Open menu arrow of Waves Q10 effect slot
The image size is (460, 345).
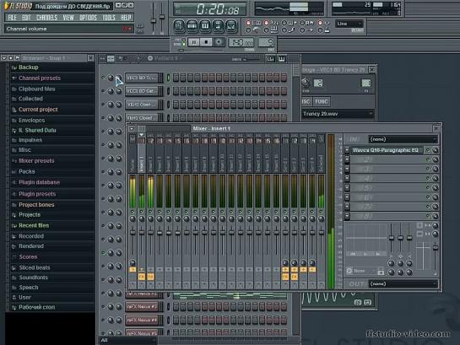point(347,150)
